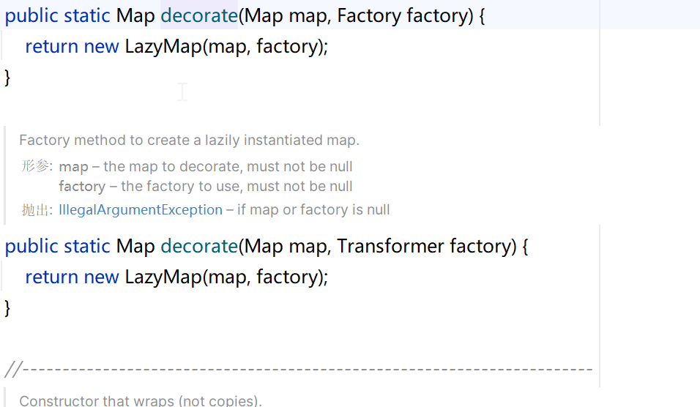
Task: Click the static keyword of second method
Action: click(87, 246)
